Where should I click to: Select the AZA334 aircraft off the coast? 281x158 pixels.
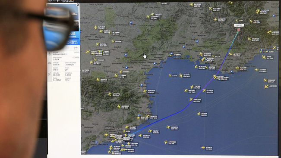[257, 70]
